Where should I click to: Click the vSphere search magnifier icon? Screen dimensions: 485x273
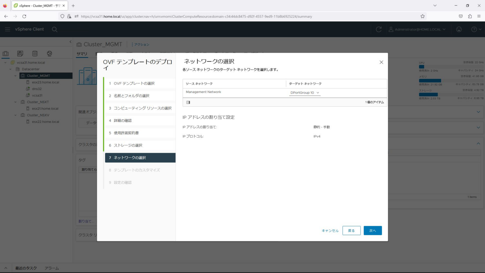[55, 30]
